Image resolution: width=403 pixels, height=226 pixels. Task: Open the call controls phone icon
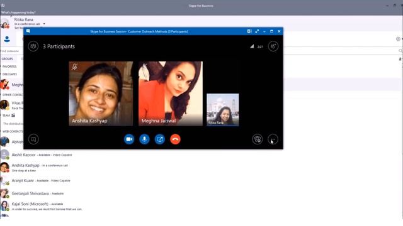[258, 139]
